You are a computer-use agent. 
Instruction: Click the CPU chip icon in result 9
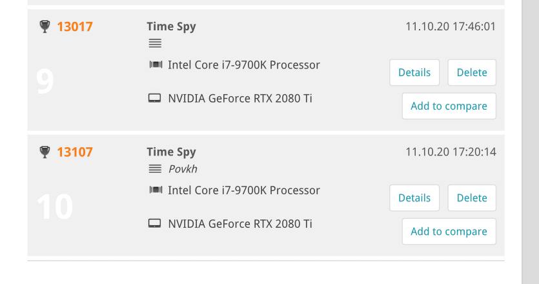click(156, 65)
